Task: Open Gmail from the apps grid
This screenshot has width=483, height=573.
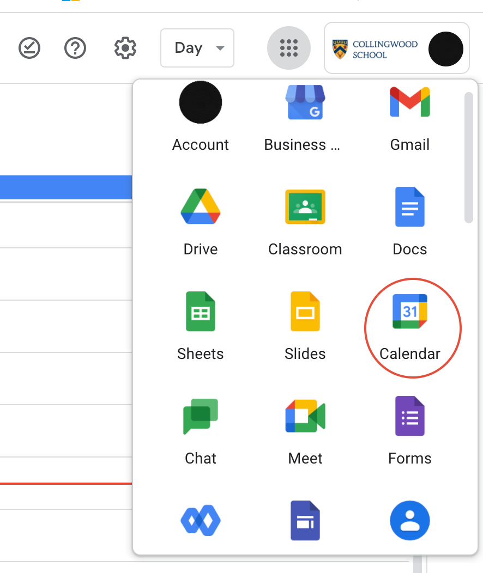Action: click(x=409, y=119)
